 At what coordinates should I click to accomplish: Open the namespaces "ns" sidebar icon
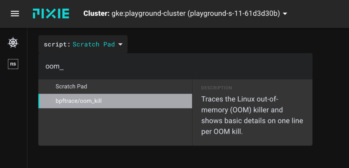(13, 64)
